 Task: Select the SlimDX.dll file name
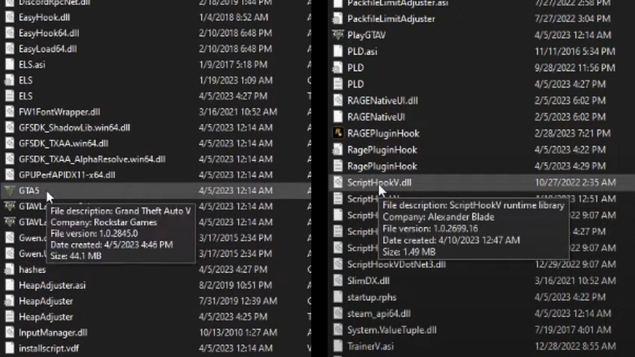[368, 281]
